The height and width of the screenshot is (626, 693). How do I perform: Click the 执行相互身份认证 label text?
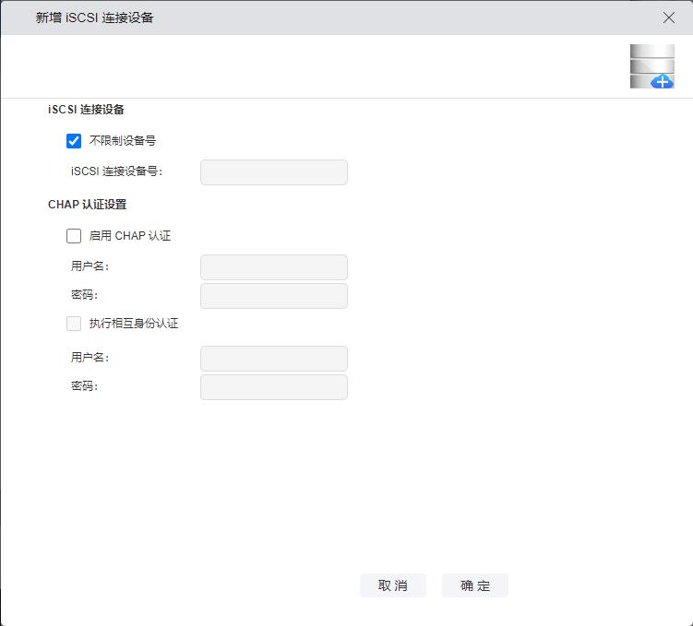(133, 324)
